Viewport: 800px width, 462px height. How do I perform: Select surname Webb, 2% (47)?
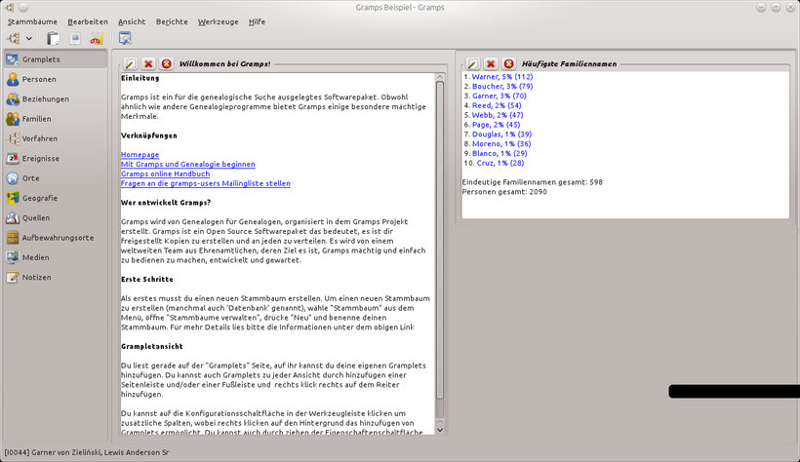point(498,115)
